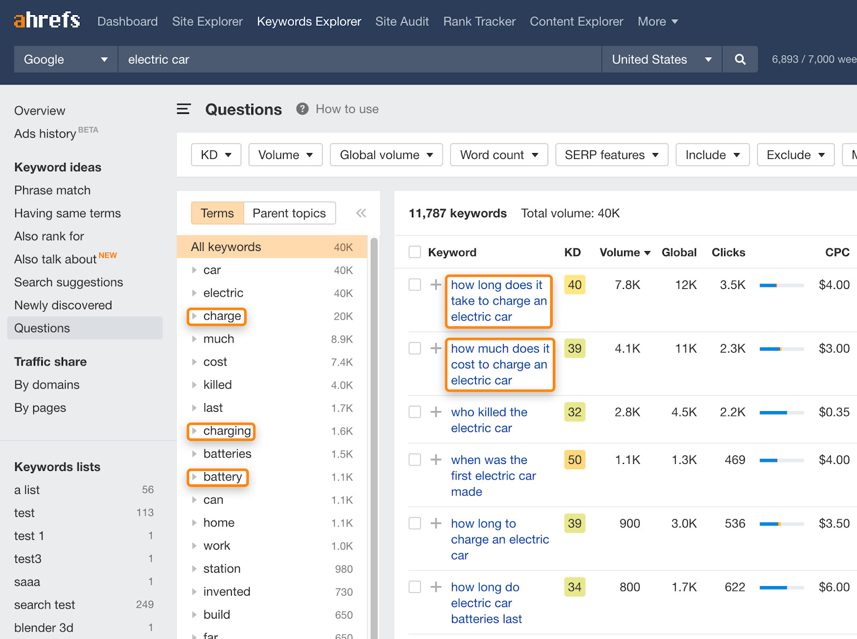
Task: Tick checkbox for 'how much does it cost' row
Action: click(x=415, y=348)
